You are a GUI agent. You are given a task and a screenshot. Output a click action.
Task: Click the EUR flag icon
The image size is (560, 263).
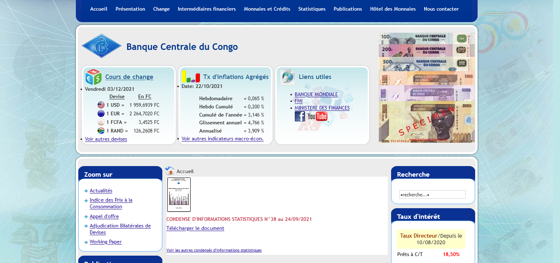101,114
